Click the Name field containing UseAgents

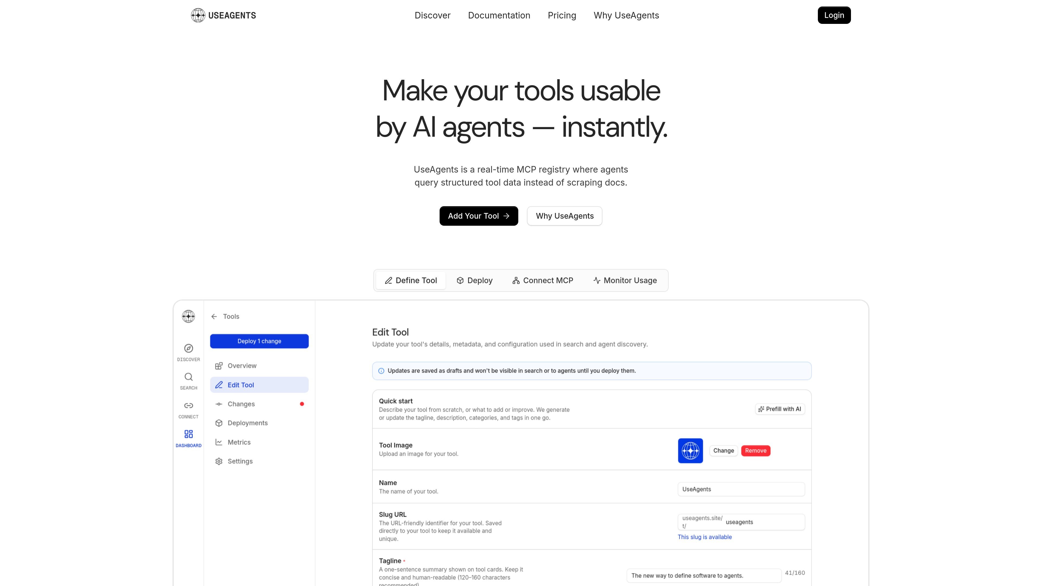click(x=741, y=489)
